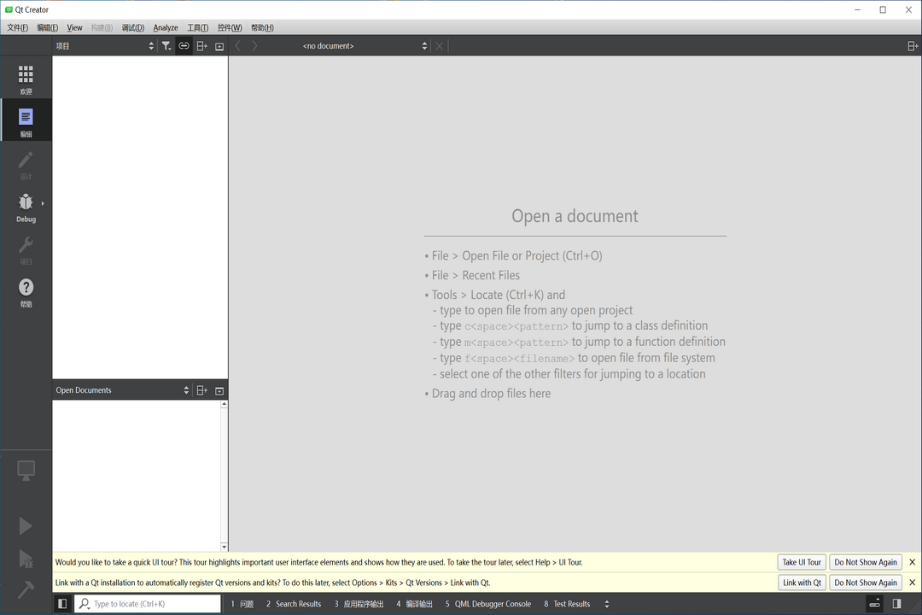Select the Edit (编辑) mode icon
Viewport: 922px width, 615px height.
(x=26, y=119)
